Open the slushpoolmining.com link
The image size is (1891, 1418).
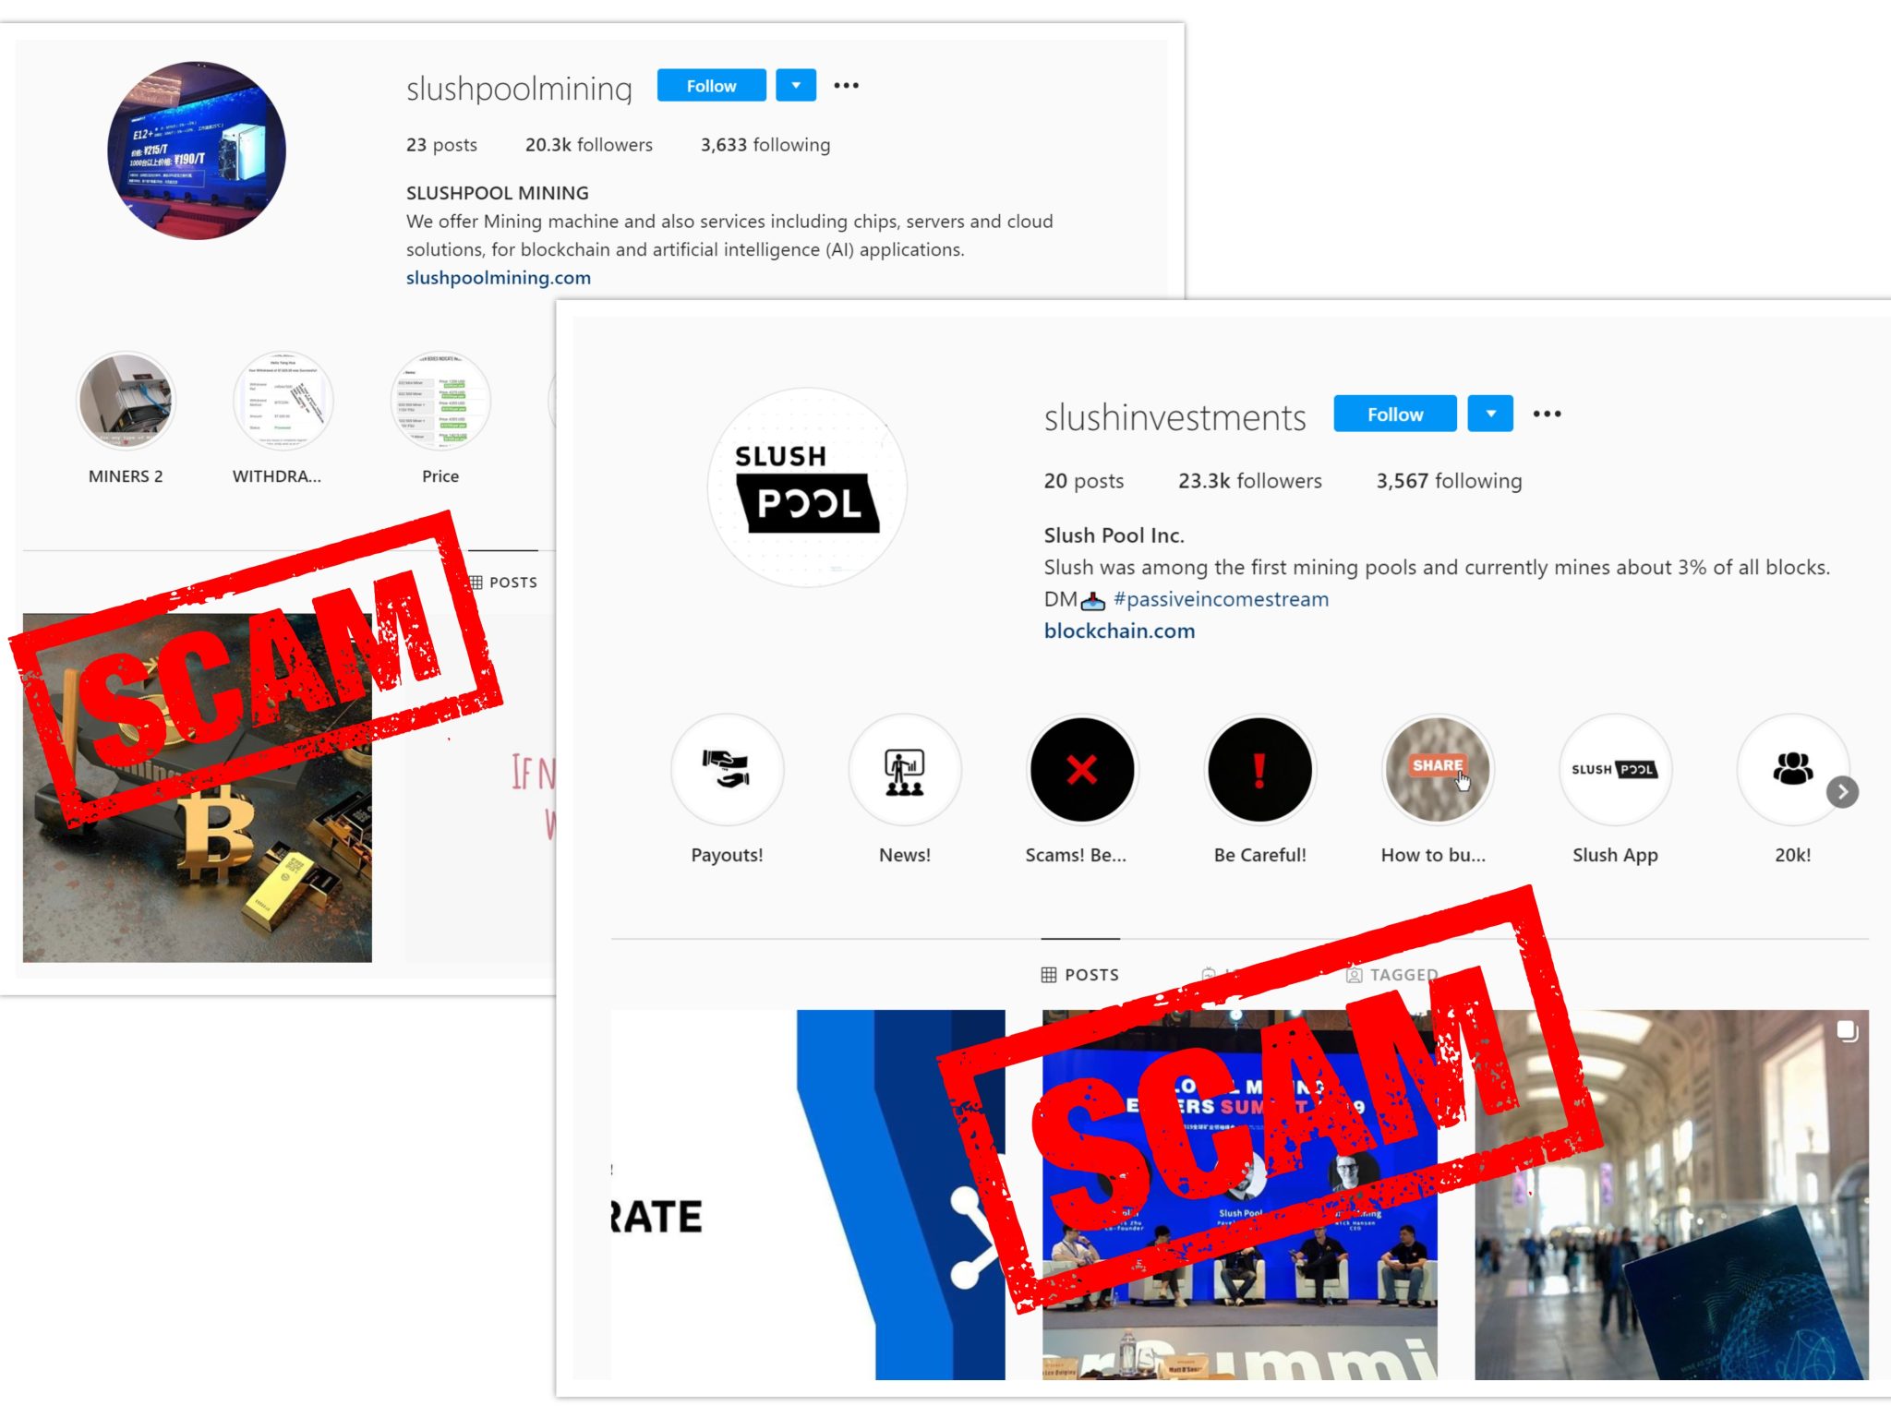(499, 278)
